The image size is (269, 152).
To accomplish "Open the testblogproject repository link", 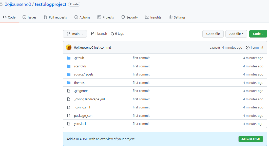I will [x=50, y=4].
